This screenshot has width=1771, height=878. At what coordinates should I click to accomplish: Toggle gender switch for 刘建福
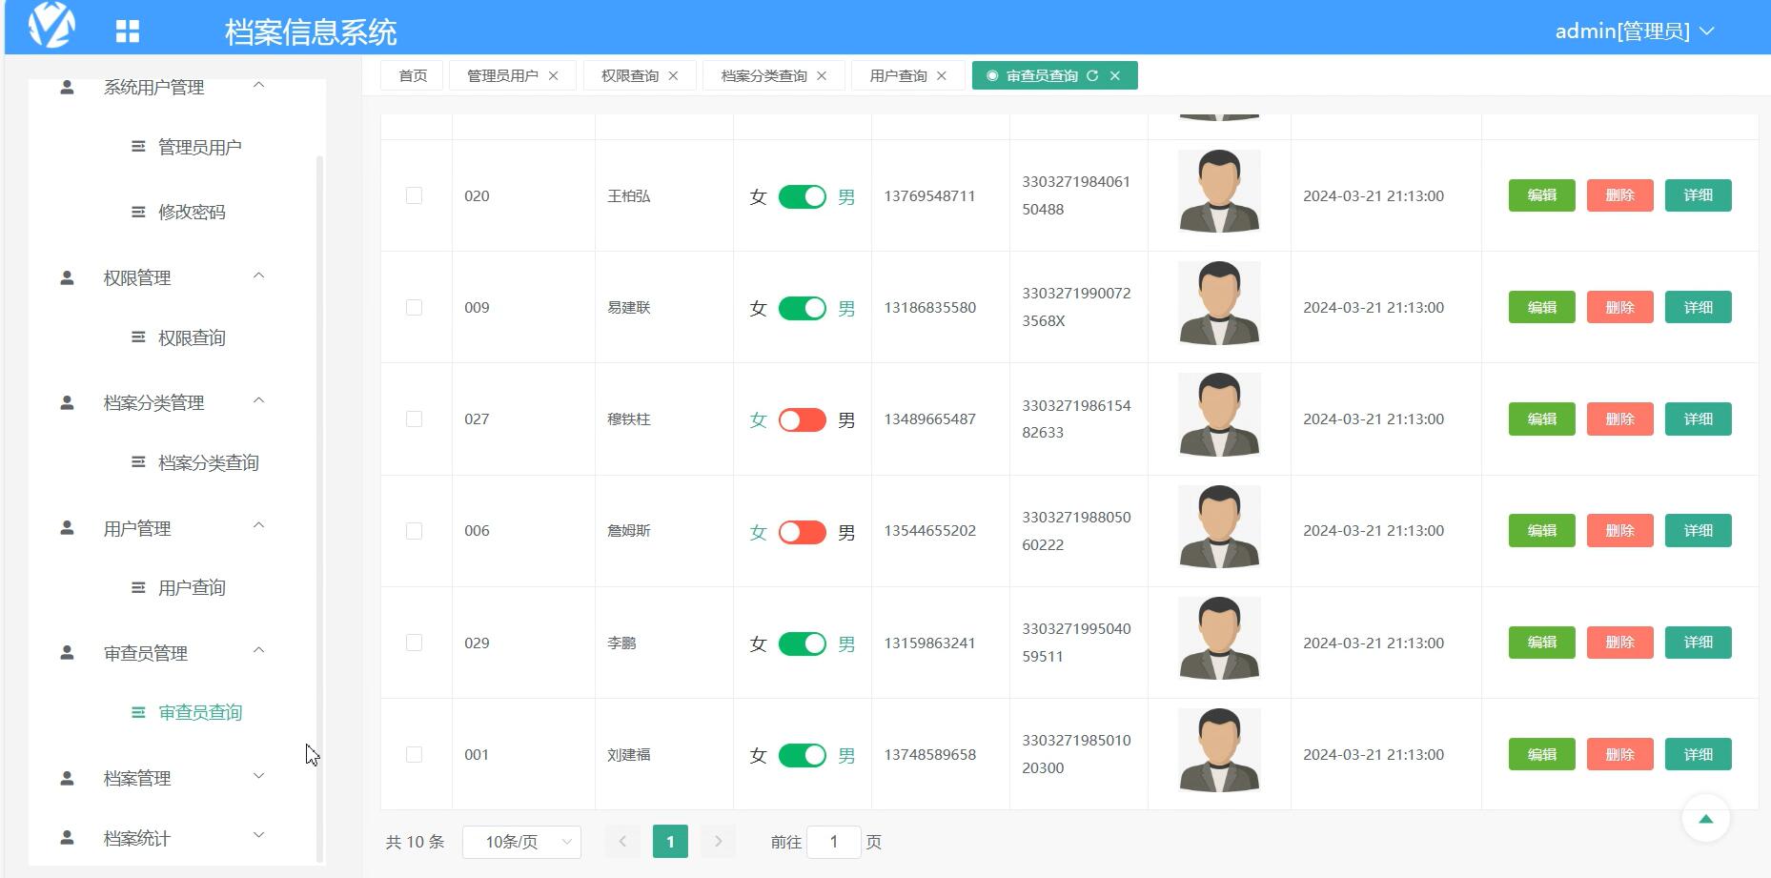click(x=803, y=755)
